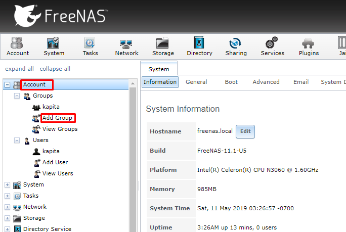Viewport: 346px width, 232px height.
Task: Open View Users in the tree
Action: point(58,173)
